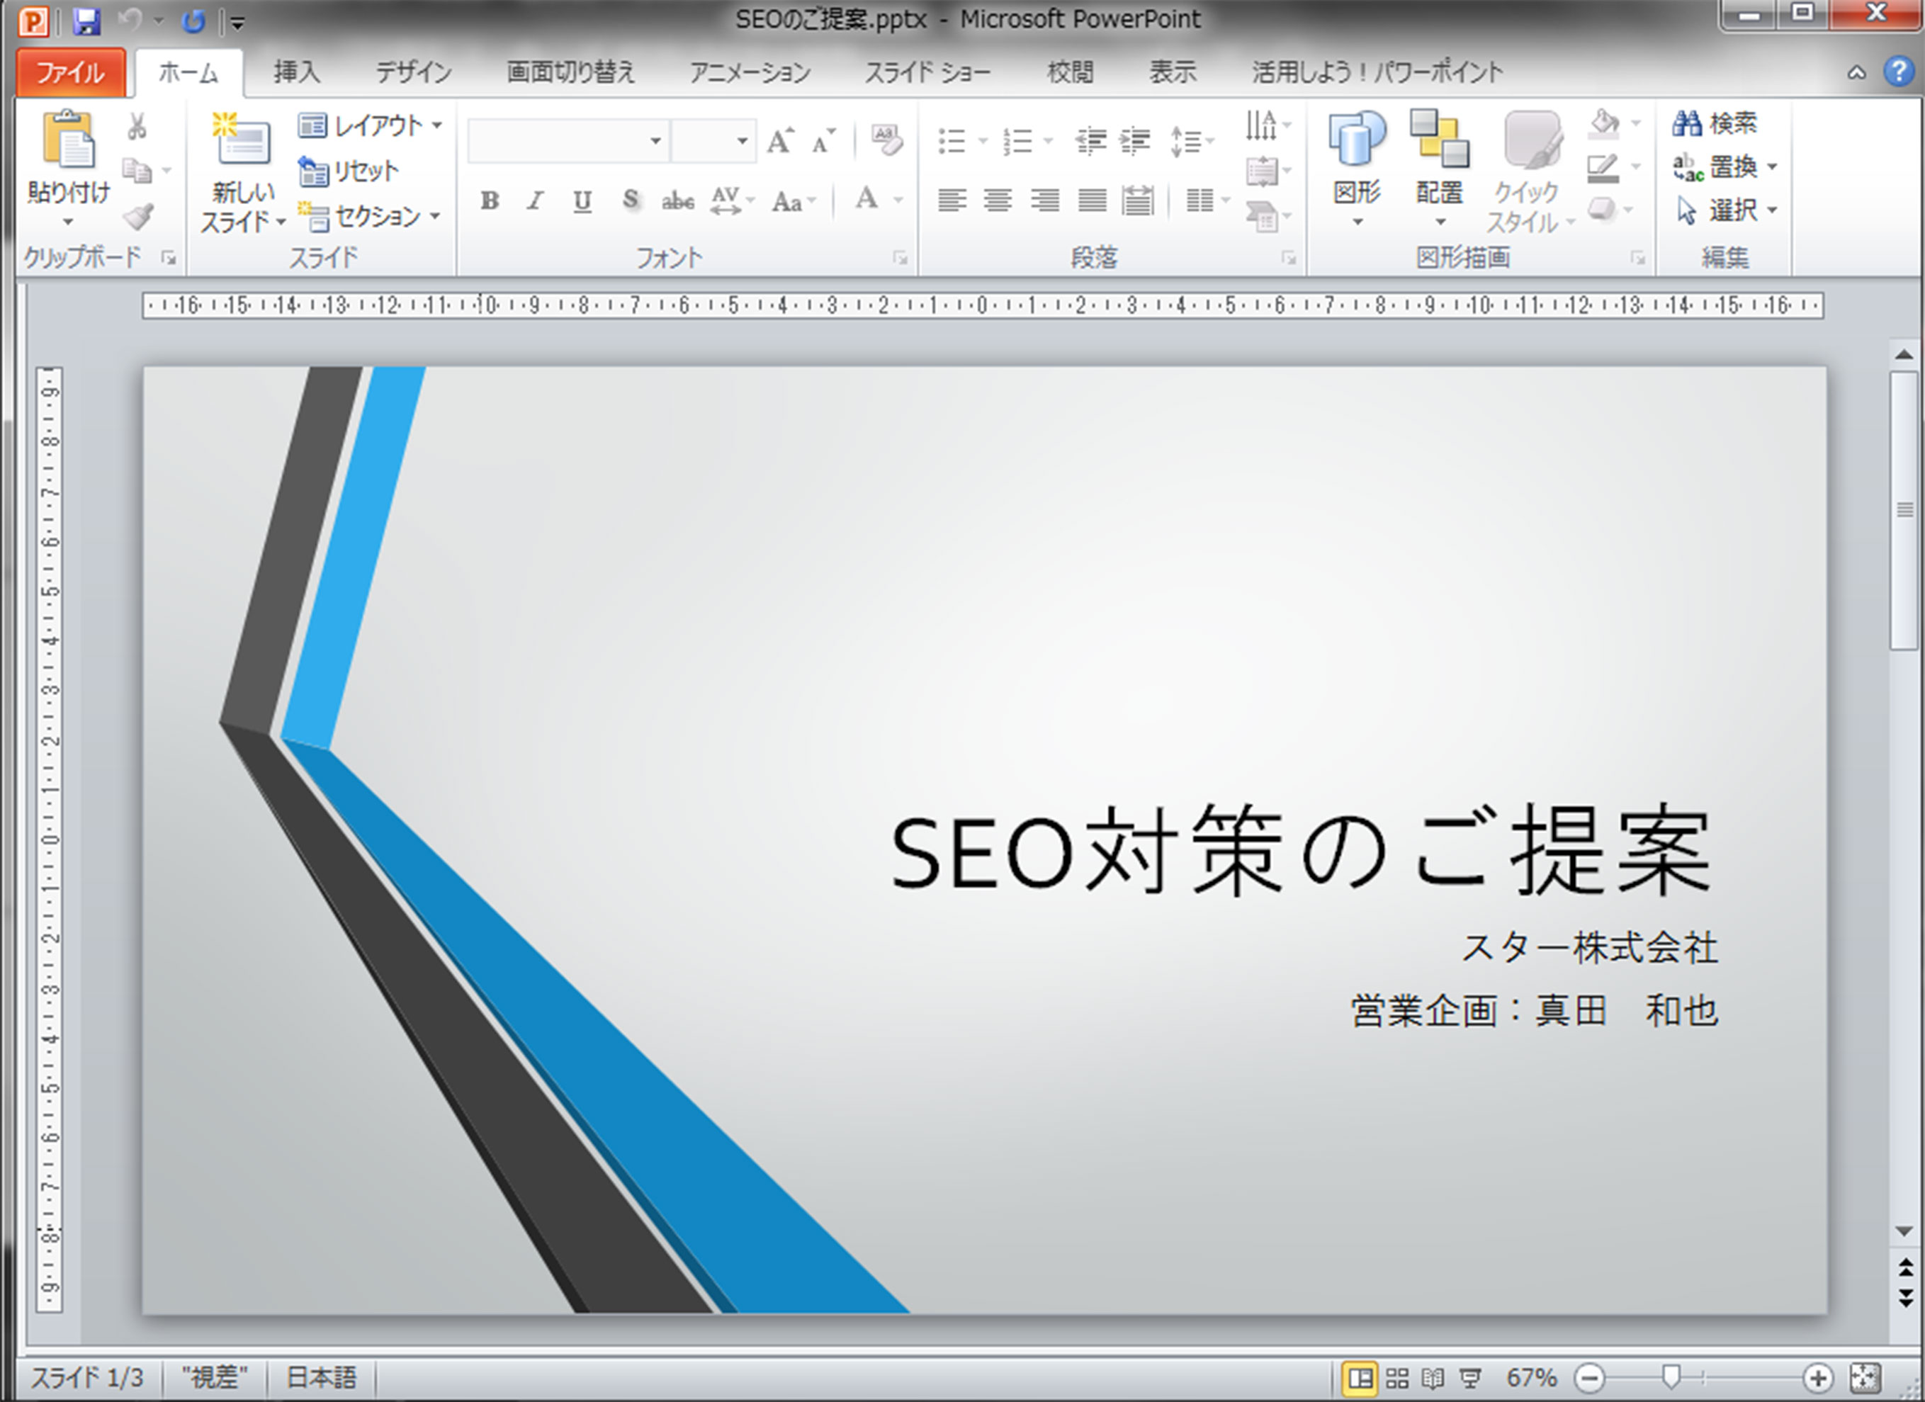Open the Columns dropdown
1925x1402 pixels.
[1208, 201]
